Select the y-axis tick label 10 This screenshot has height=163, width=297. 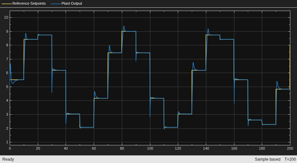[x=6, y=17]
